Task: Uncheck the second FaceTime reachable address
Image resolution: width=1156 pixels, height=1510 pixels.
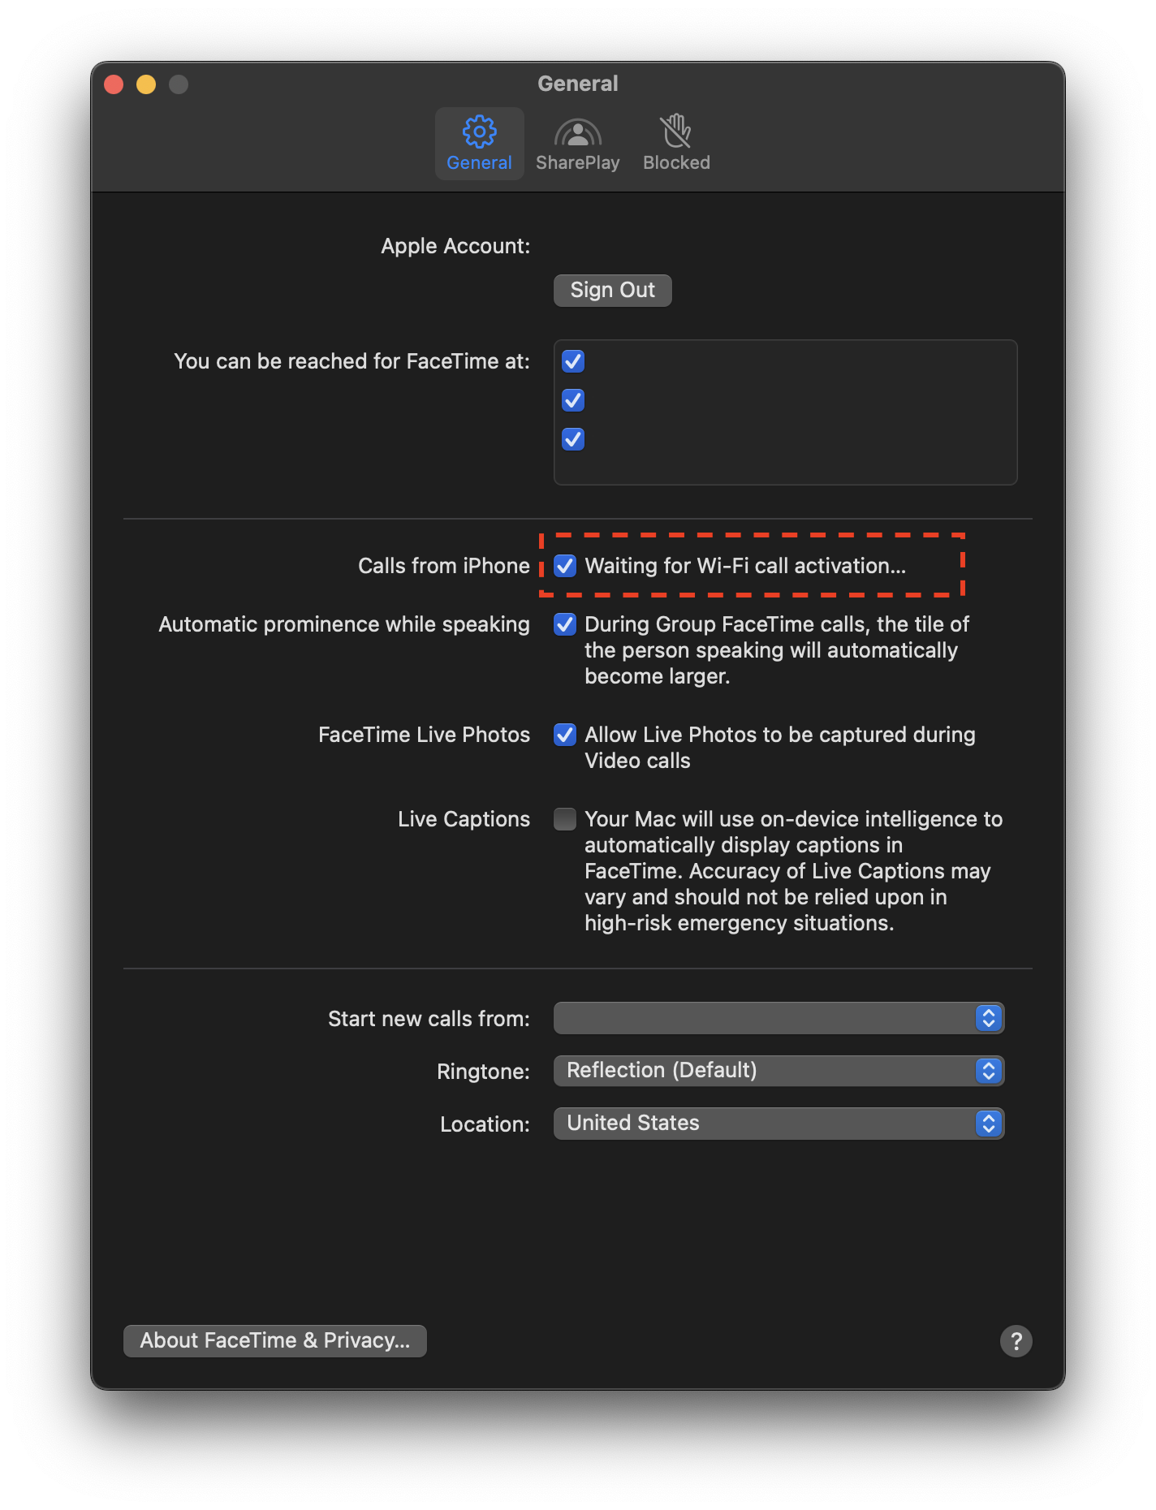Action: [573, 400]
